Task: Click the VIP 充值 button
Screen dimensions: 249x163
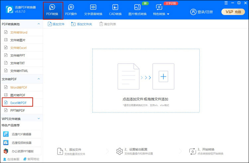Action: tap(233, 12)
